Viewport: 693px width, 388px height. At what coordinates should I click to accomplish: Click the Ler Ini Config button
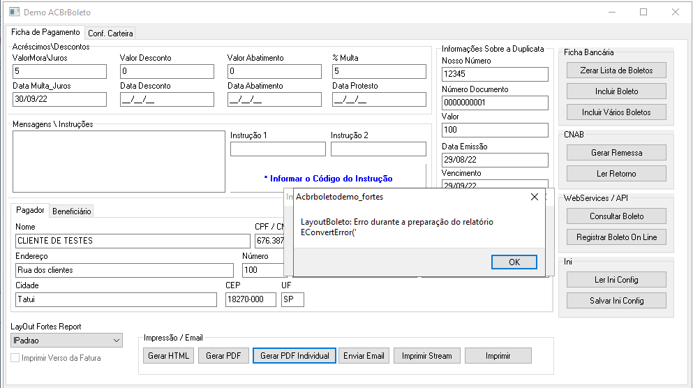point(616,280)
